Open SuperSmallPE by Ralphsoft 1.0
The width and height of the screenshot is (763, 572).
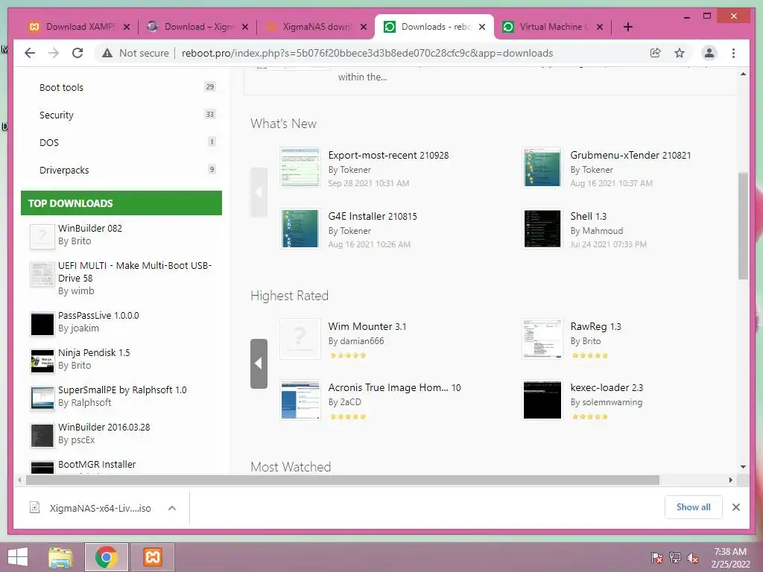(122, 390)
